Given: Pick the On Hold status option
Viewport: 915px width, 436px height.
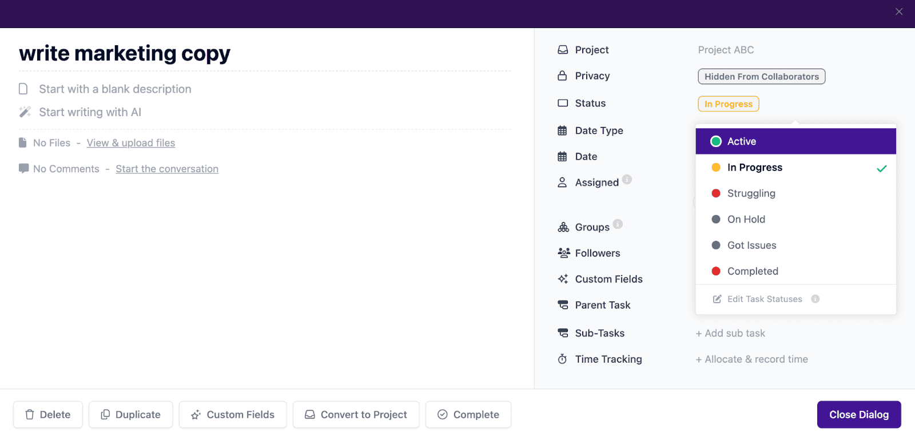Looking at the screenshot, I should [x=746, y=219].
